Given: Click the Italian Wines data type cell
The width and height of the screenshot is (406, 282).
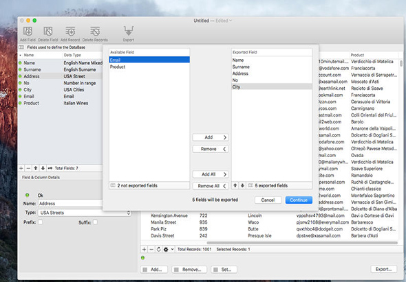Looking at the screenshot, I should pos(76,104).
